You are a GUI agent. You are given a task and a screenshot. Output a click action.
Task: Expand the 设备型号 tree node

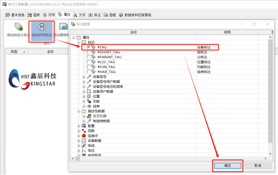(84, 77)
